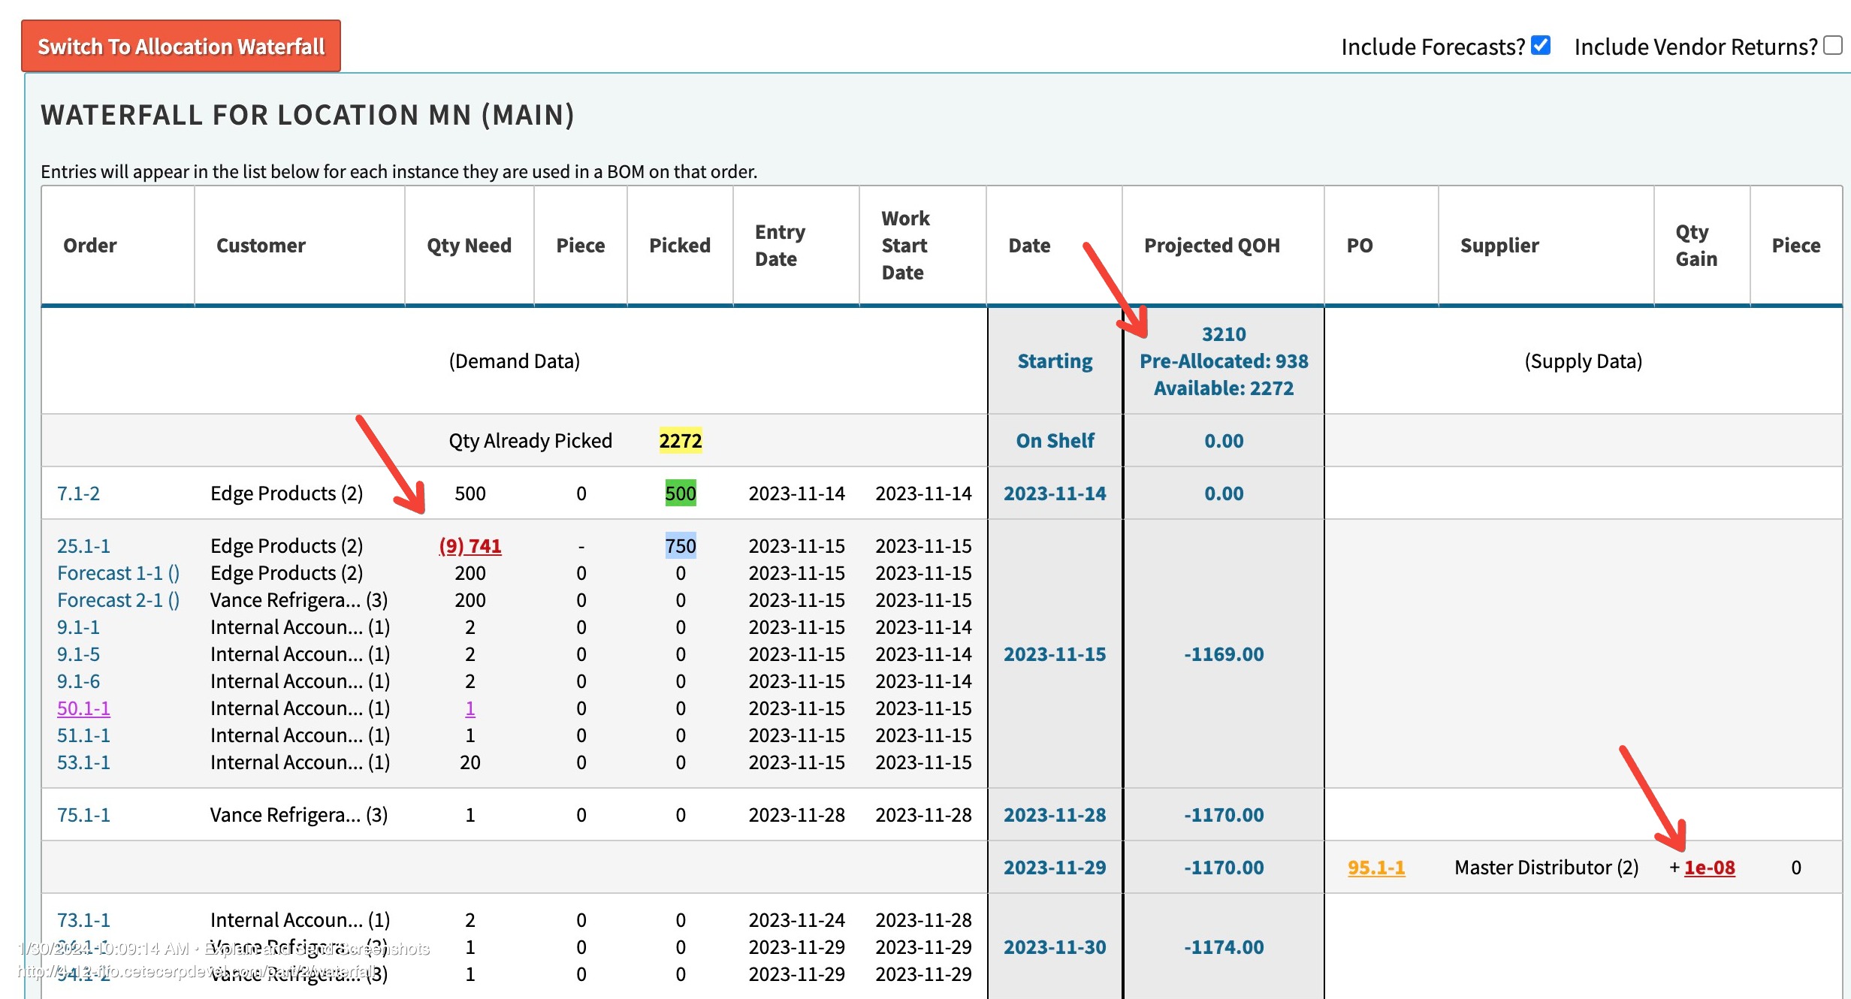The height and width of the screenshot is (999, 1851).
Task: Open visited order 50.1-1 link
Action: tap(83, 708)
